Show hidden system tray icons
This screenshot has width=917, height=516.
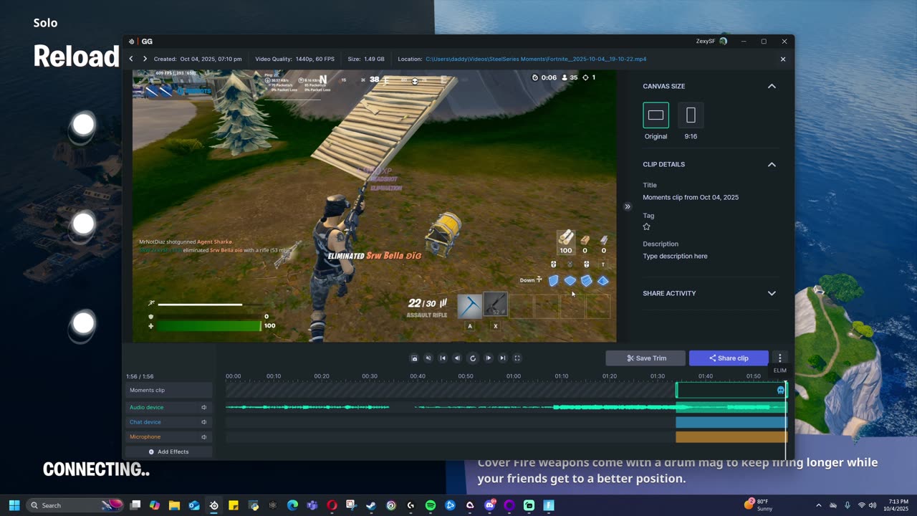point(819,505)
